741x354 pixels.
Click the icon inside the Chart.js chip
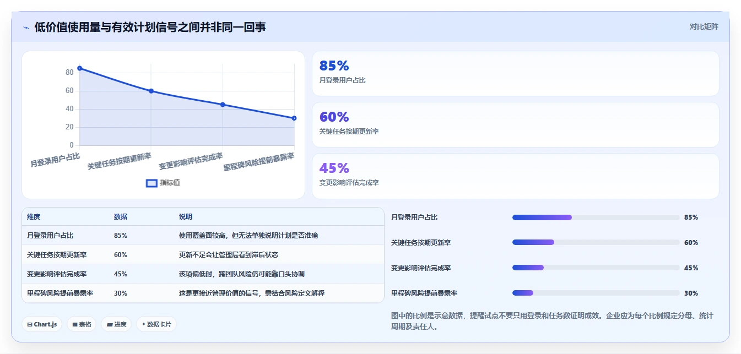30,325
